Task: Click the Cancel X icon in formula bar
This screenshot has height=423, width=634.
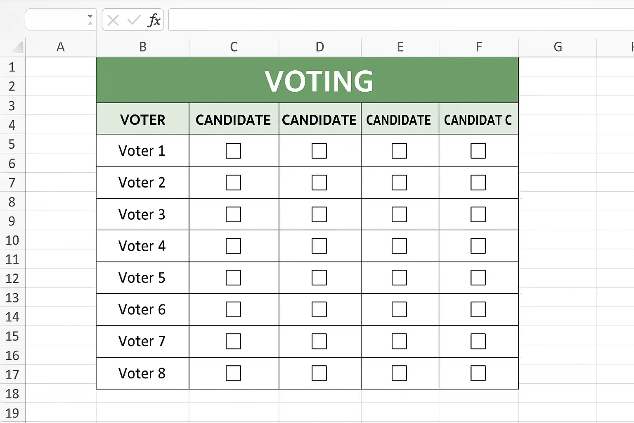Action: (113, 20)
